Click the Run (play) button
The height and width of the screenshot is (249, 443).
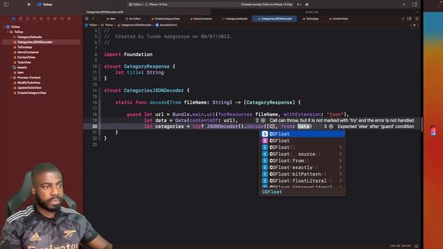[29, 5]
